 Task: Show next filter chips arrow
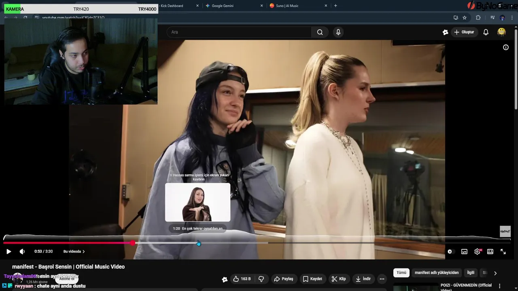tap(495, 273)
